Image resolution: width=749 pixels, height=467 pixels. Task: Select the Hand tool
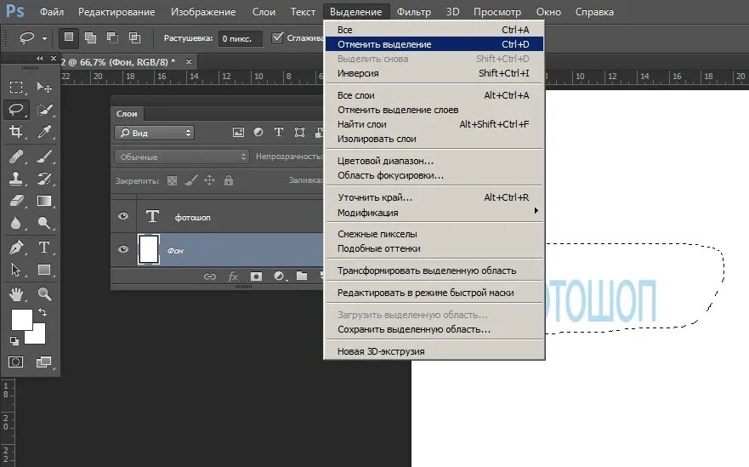(x=16, y=294)
